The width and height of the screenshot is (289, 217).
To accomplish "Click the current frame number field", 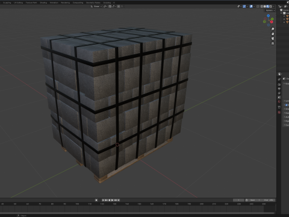I will coord(238,200).
